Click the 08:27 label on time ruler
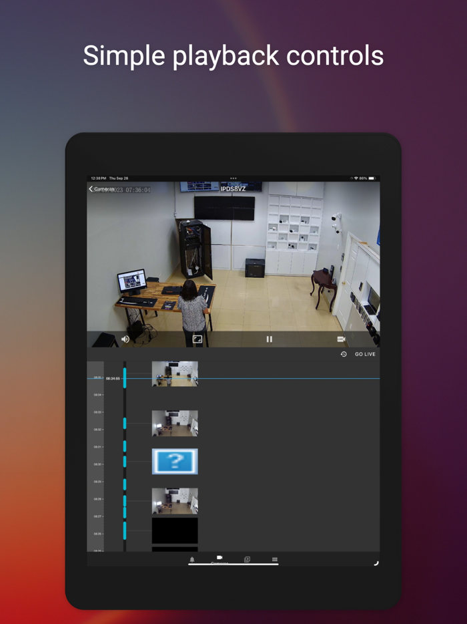 [x=98, y=516]
